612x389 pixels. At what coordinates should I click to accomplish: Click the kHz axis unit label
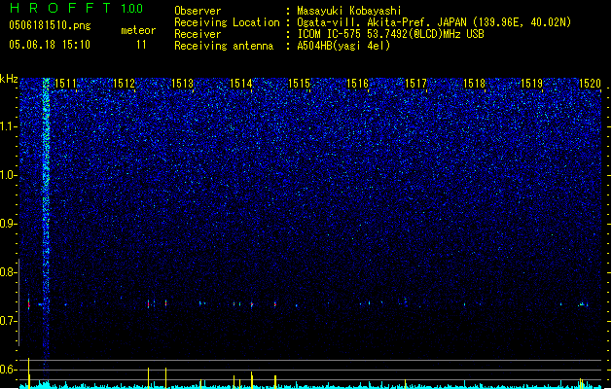[9, 79]
